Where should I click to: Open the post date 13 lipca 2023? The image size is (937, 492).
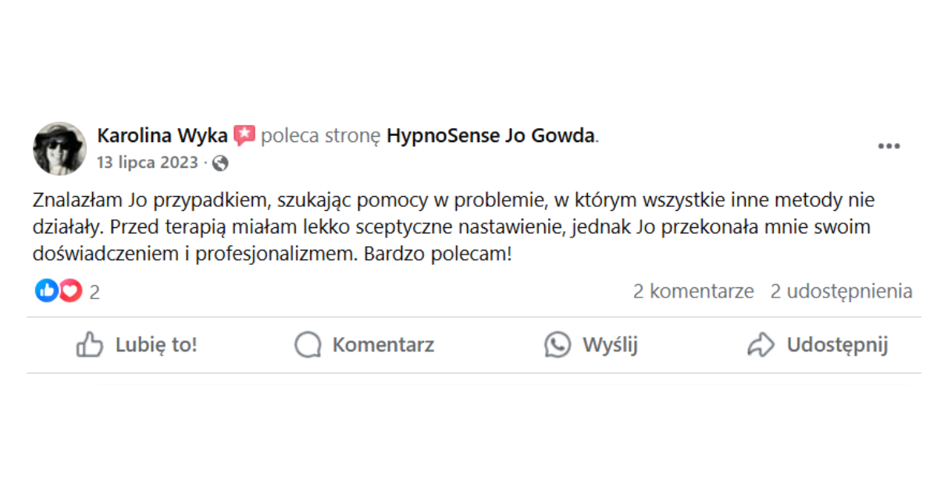[148, 162]
